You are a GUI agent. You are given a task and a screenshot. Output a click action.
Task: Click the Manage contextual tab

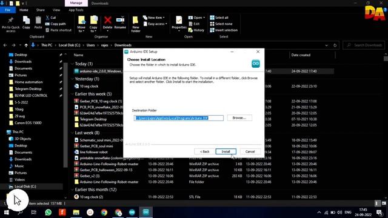coord(76,3)
